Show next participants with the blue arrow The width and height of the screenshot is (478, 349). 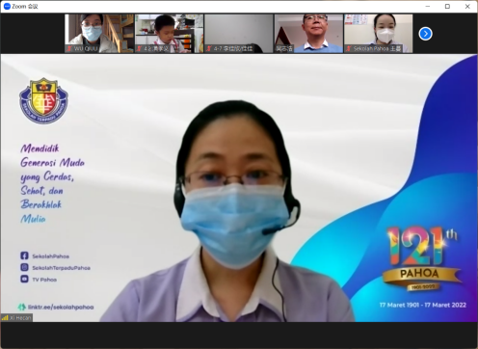[425, 34]
